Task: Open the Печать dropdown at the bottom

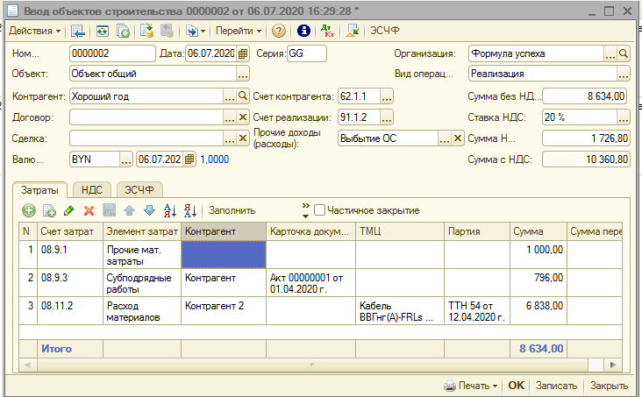Action: [x=472, y=386]
